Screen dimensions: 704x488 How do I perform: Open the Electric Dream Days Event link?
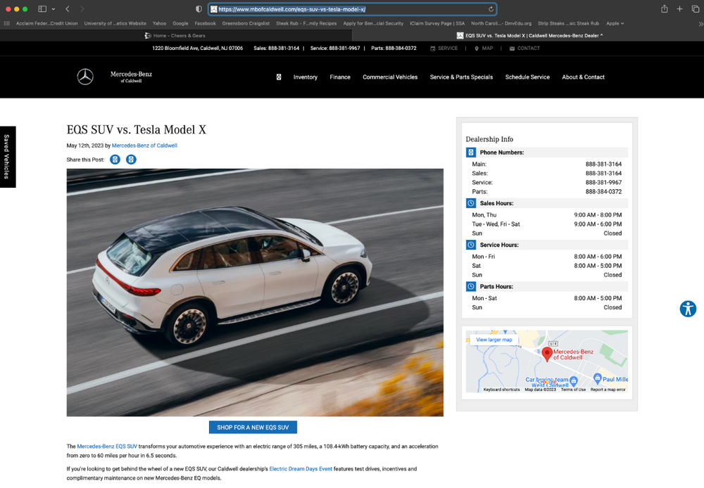301,468
